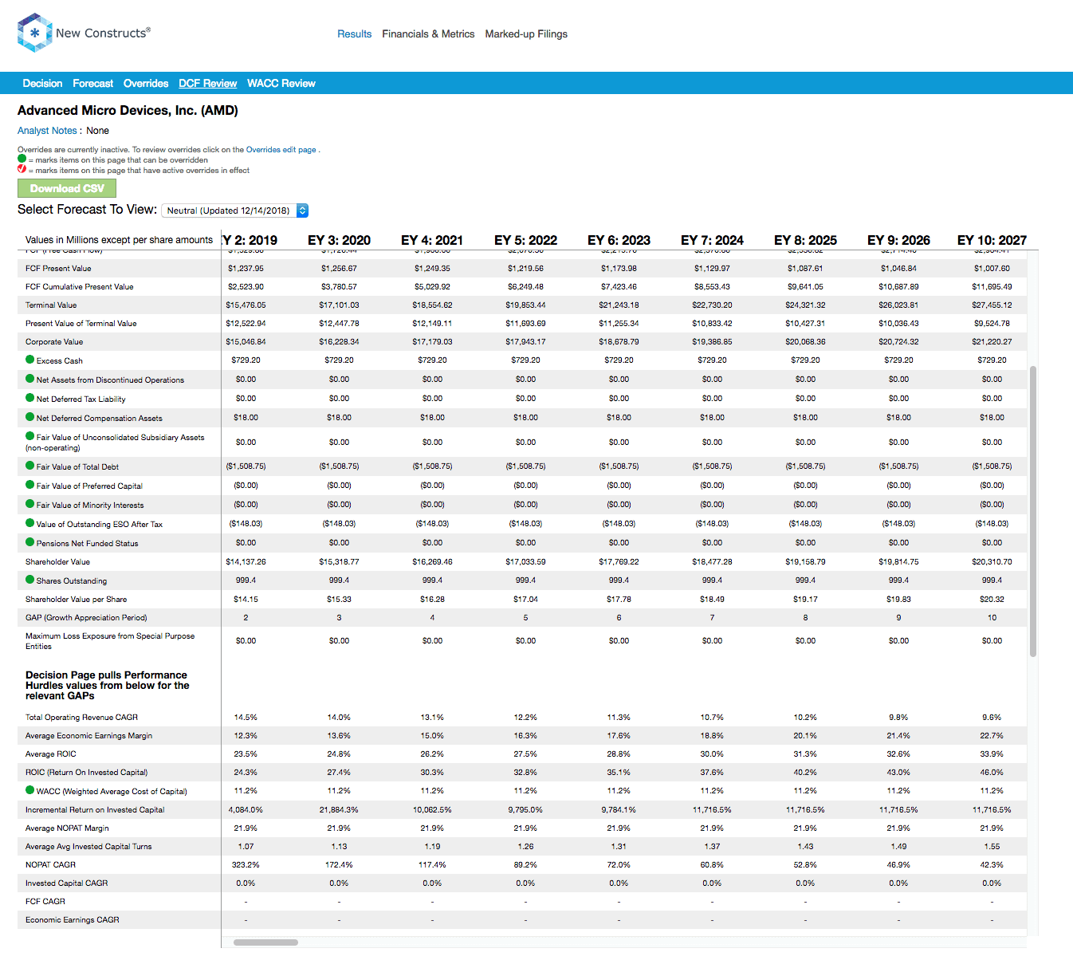Click the Invested Capital CAGR label
Viewport: 1073px width, 964px height.
[x=66, y=883]
